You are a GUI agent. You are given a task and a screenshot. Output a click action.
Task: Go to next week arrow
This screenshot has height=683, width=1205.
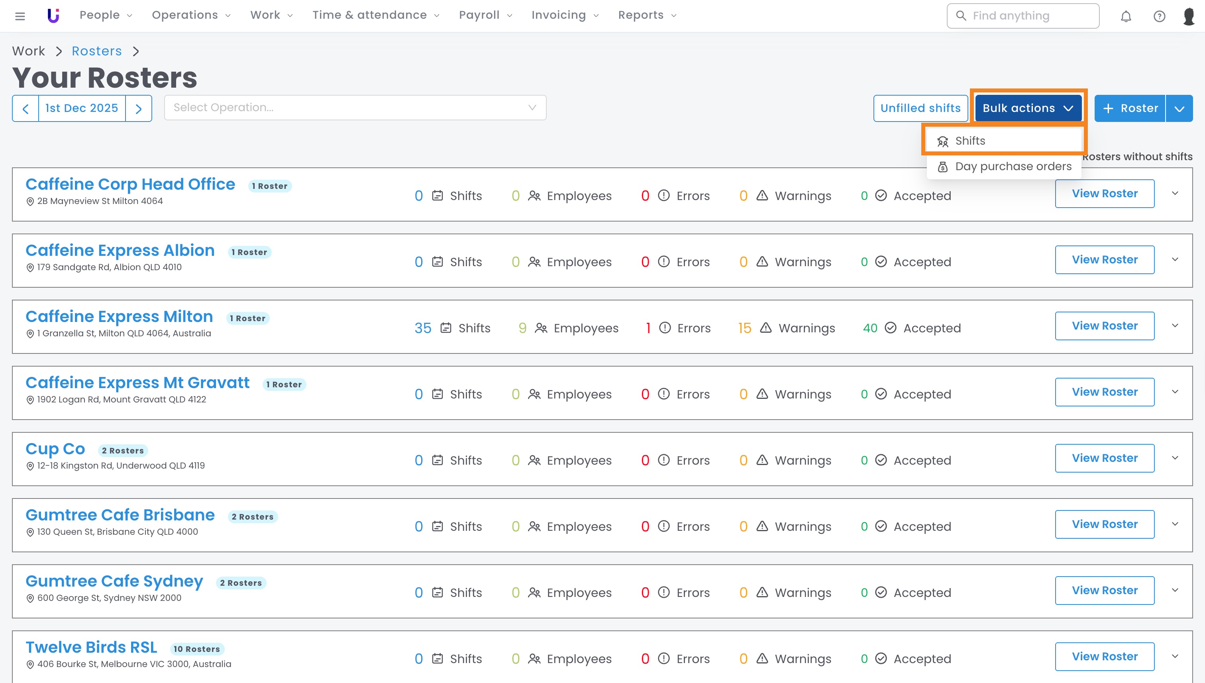[138, 109]
